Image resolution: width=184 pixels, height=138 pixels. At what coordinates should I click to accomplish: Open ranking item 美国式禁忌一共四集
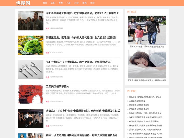tap(145, 130)
